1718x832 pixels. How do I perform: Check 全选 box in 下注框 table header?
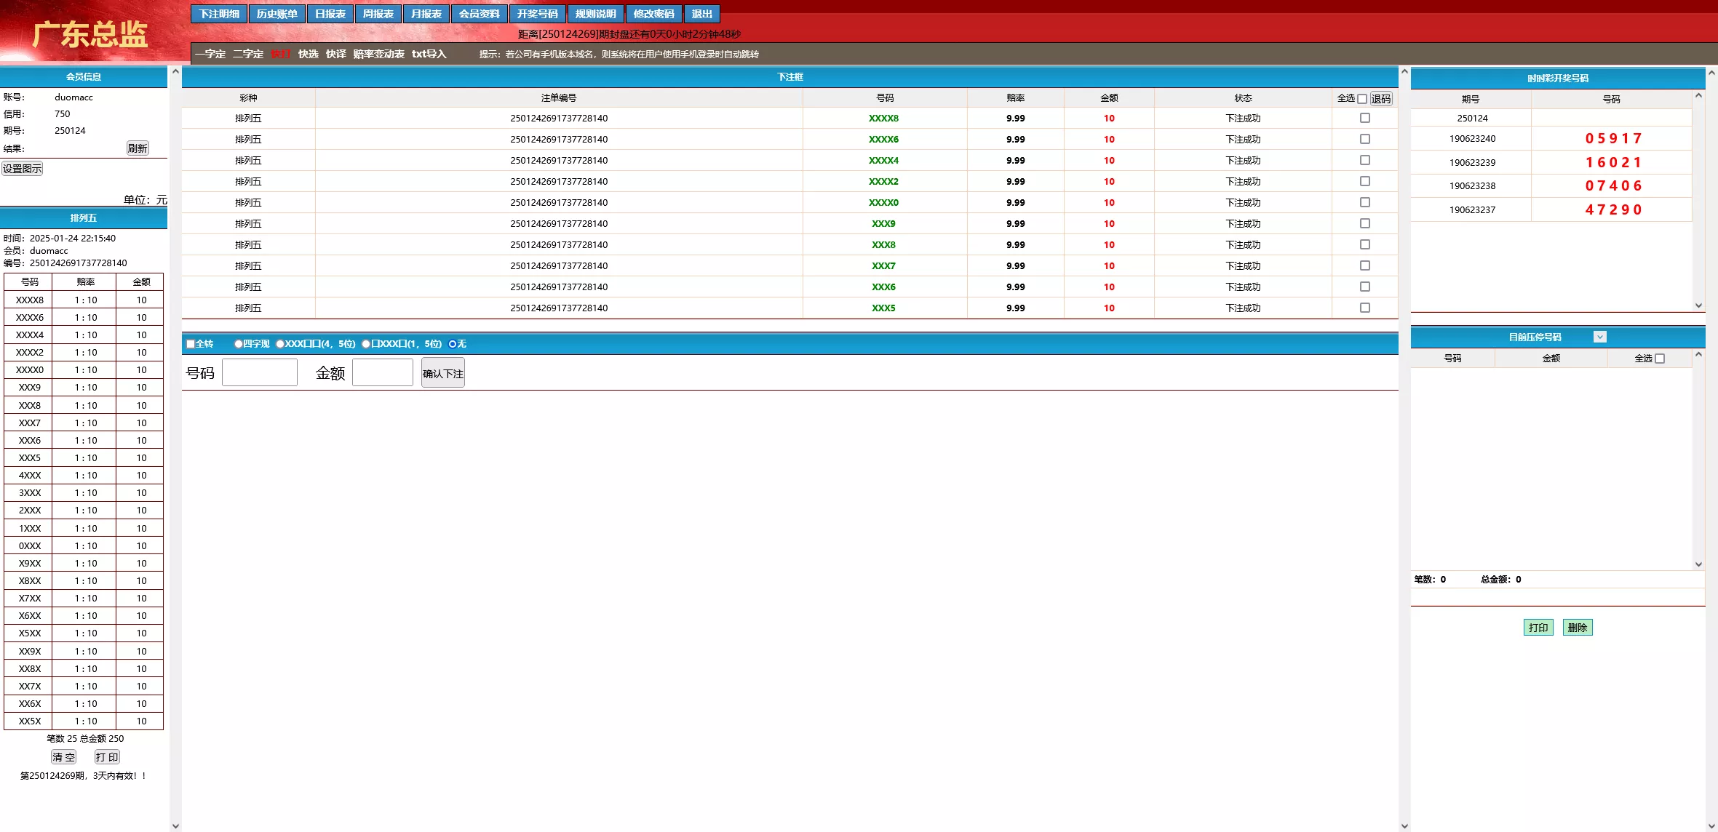(1362, 99)
